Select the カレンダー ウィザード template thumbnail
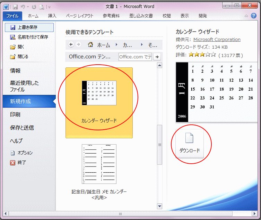261x220 pixels. tap(99, 103)
